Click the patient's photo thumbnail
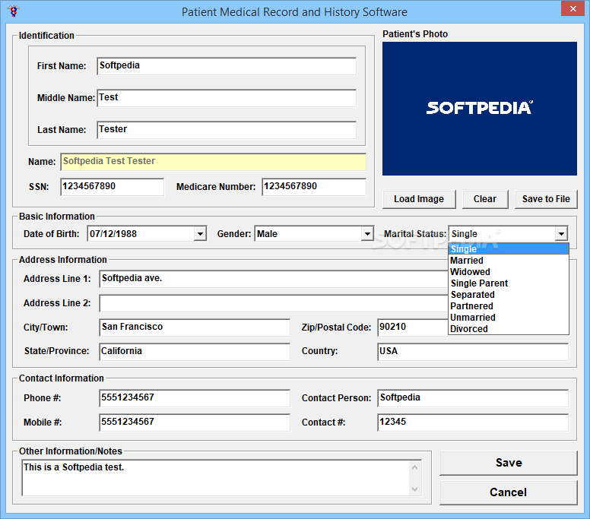The height and width of the screenshot is (519, 590). (479, 109)
